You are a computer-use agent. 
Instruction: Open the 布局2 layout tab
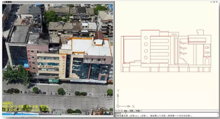tap(138, 111)
